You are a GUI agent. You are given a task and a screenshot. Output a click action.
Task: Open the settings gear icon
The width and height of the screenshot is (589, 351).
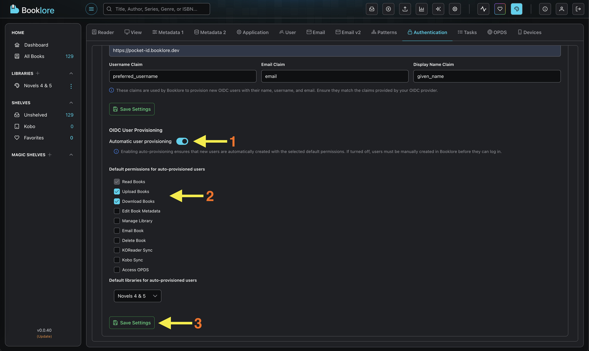click(x=455, y=9)
